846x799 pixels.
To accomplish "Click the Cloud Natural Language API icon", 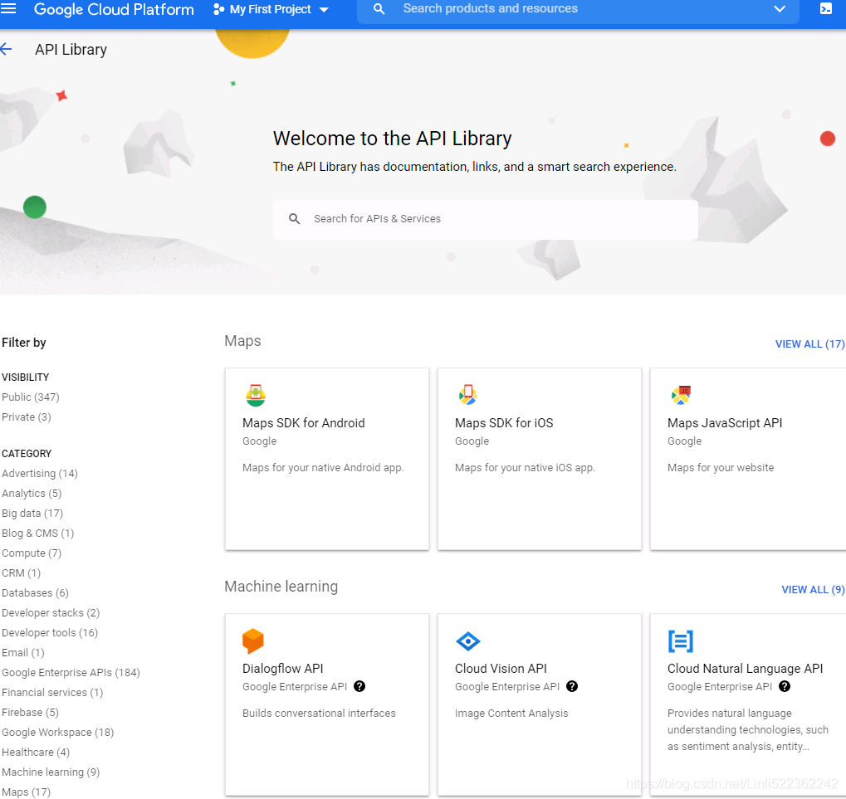I will [680, 641].
